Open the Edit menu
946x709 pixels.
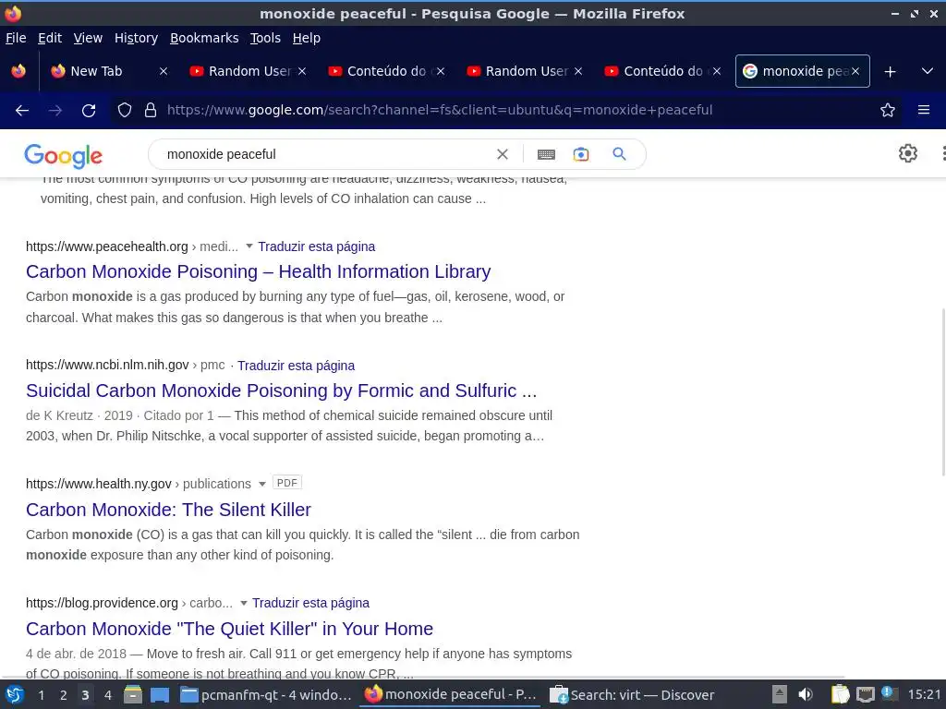tap(50, 38)
